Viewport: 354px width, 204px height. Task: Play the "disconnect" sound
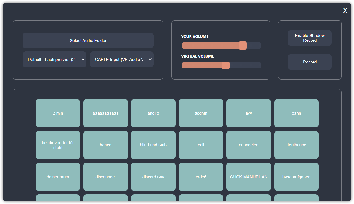click(x=106, y=177)
